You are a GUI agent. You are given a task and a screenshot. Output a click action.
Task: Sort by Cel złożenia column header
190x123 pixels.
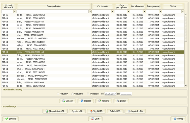tap(103, 6)
